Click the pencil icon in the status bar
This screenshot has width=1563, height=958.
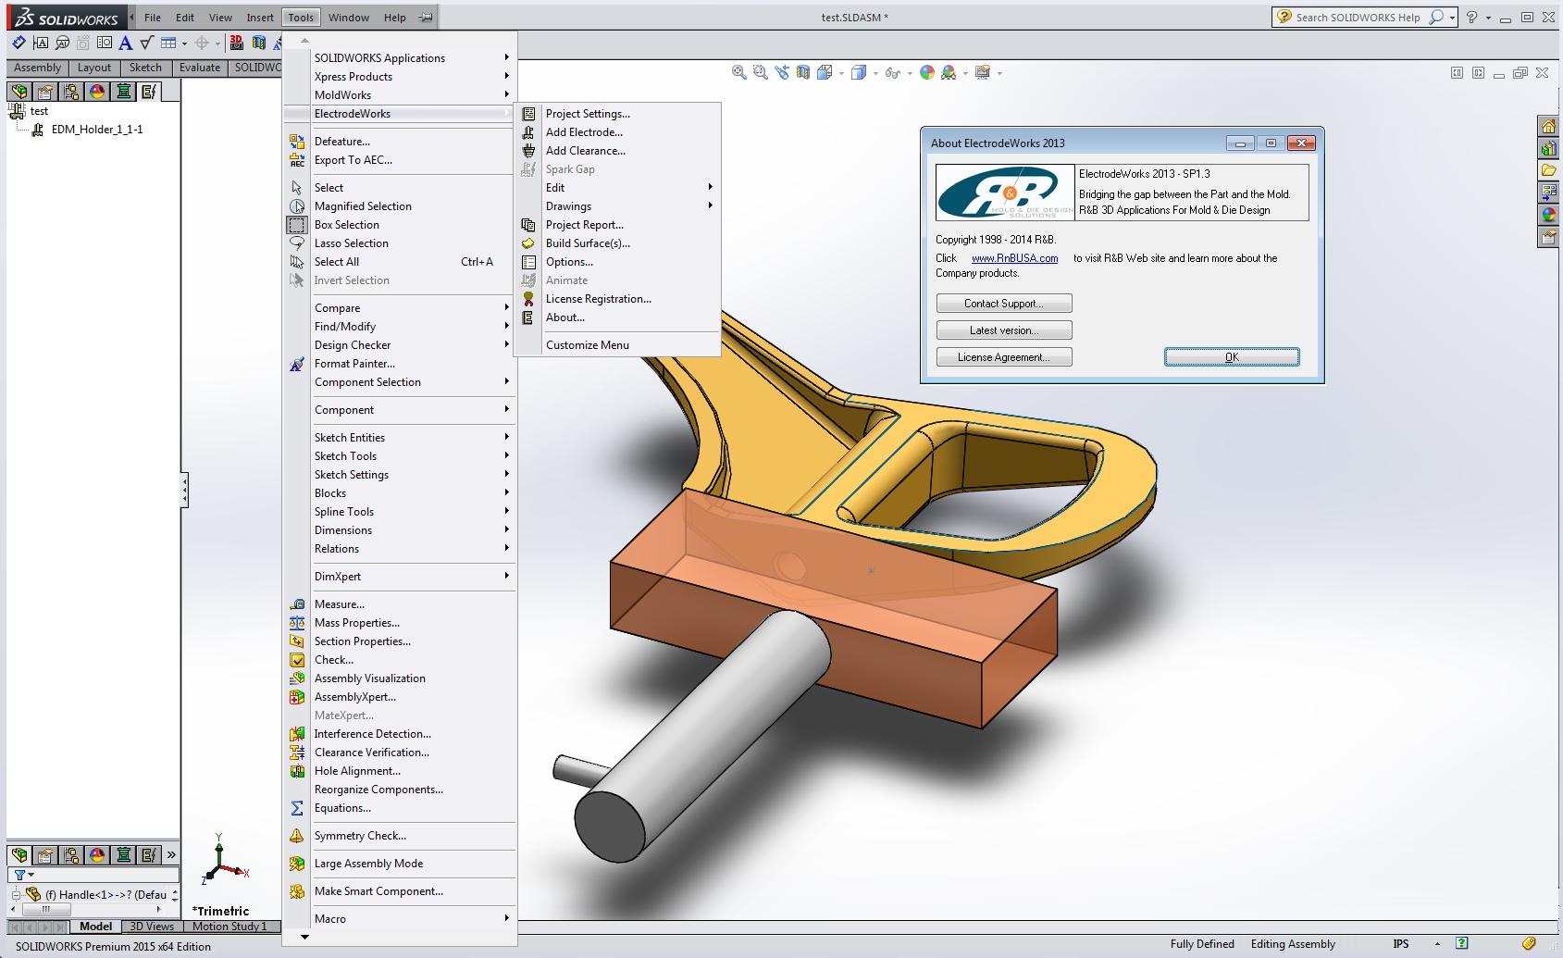[1529, 944]
